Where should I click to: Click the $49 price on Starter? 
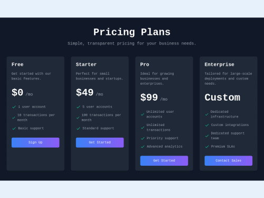tap(84, 92)
